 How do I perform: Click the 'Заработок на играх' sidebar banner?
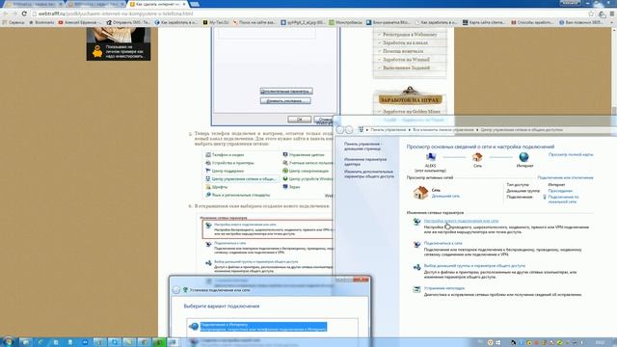click(410, 99)
